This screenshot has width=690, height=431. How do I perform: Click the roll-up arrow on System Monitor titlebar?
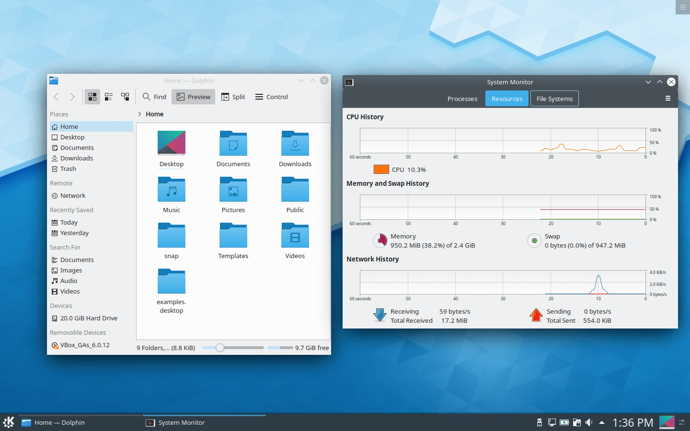[660, 82]
